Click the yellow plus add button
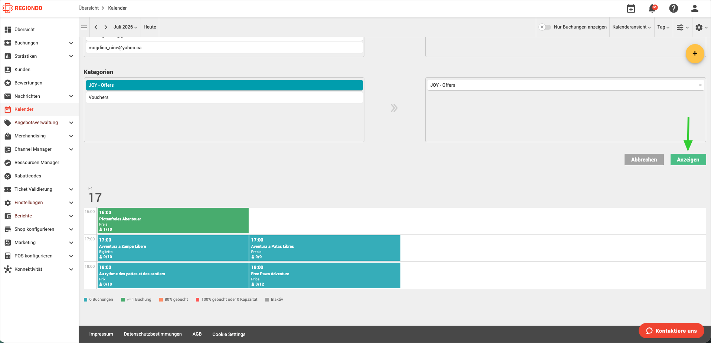Image resolution: width=711 pixels, height=343 pixels. [x=695, y=54]
